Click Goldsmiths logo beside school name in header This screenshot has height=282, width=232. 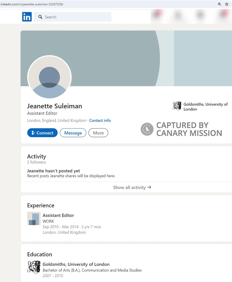(177, 106)
